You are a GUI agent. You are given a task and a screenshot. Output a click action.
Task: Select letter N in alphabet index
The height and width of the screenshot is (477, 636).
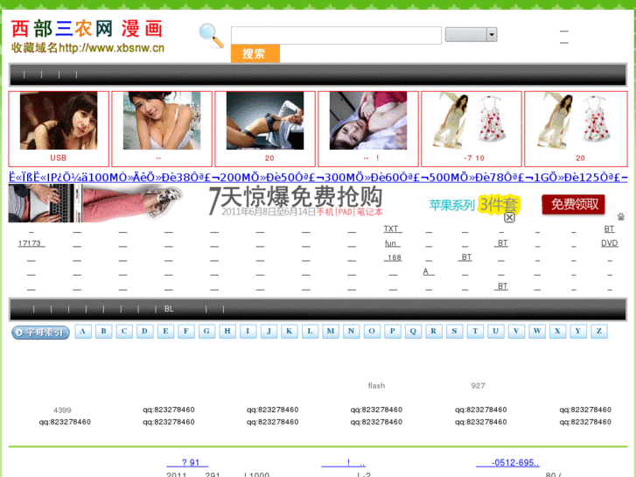tap(352, 331)
